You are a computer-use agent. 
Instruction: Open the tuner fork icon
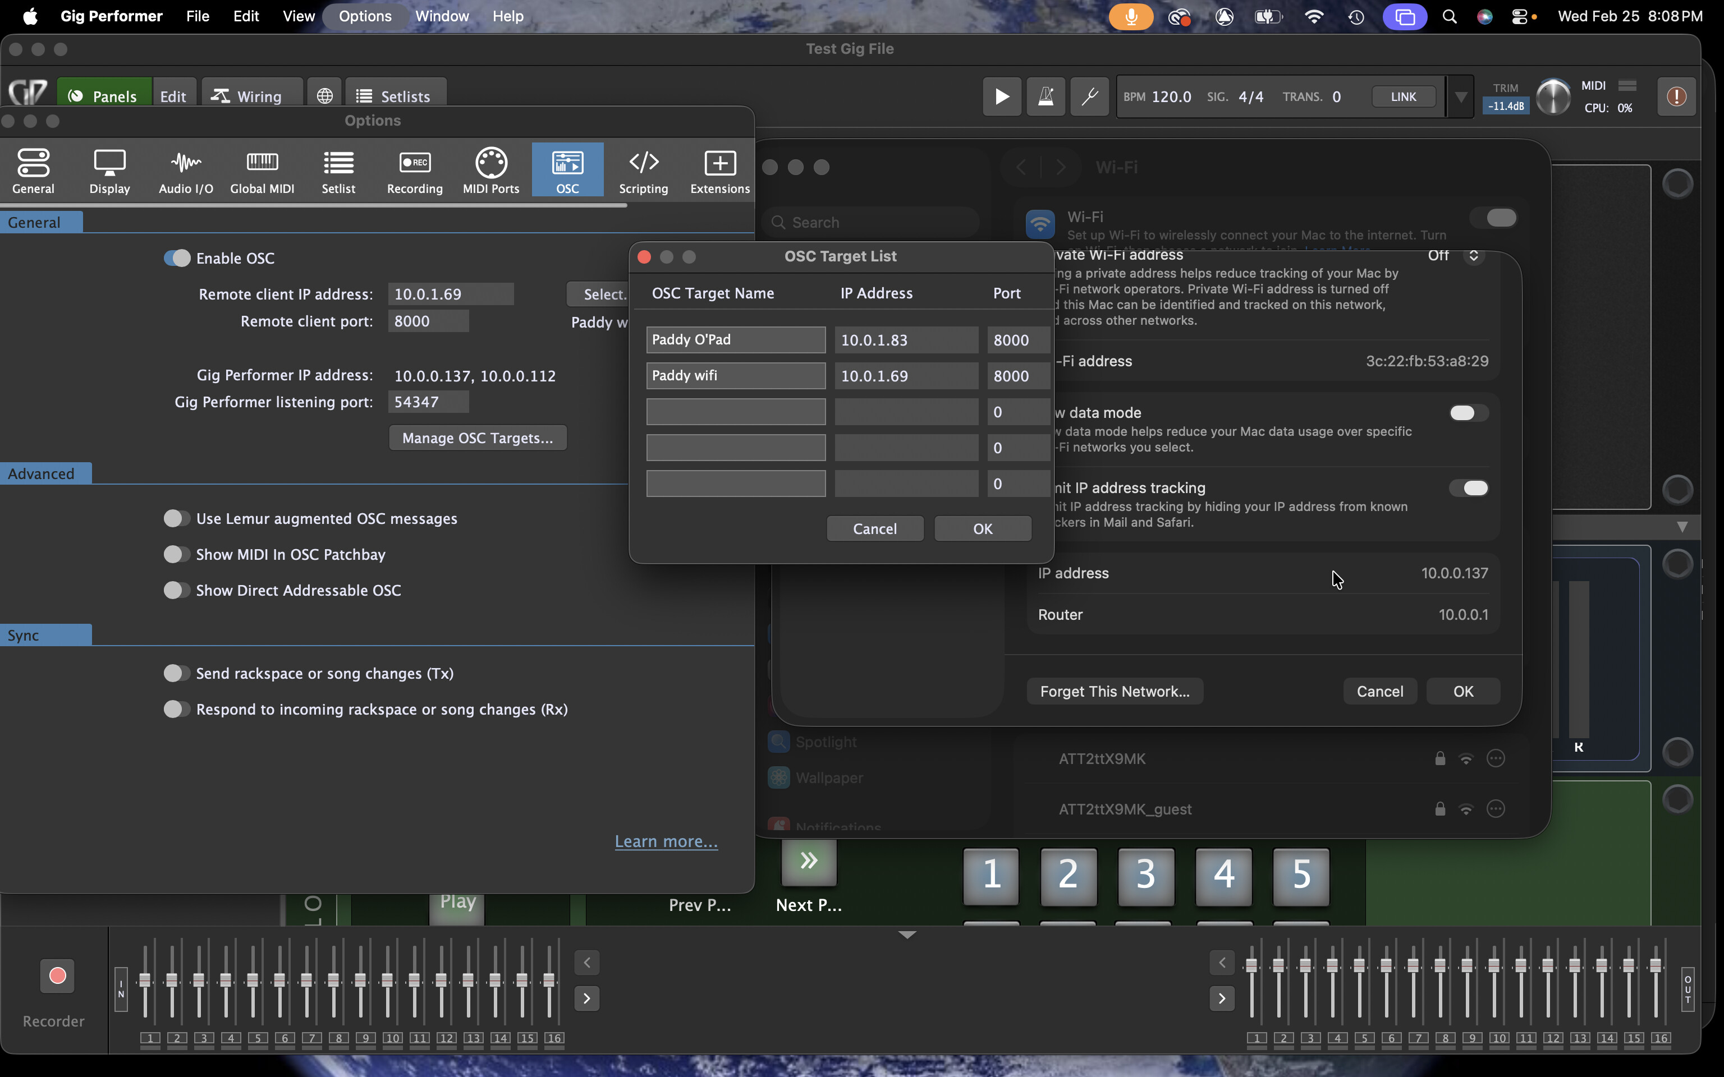(1089, 96)
